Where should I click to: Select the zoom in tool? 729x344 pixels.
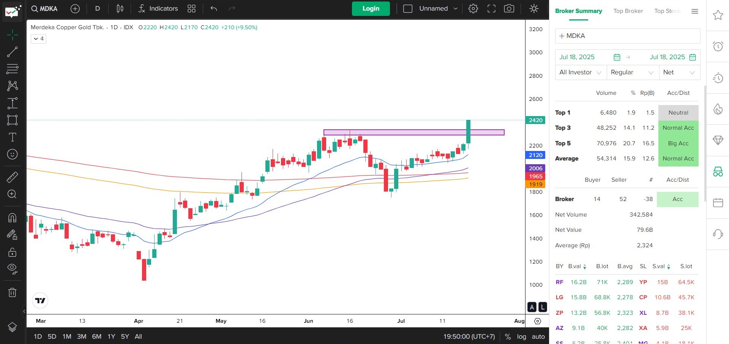point(13,194)
